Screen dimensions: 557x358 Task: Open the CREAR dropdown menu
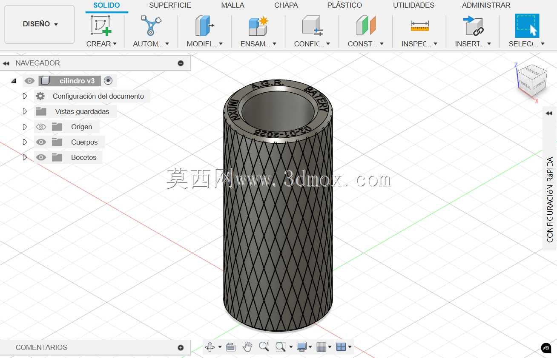(101, 44)
